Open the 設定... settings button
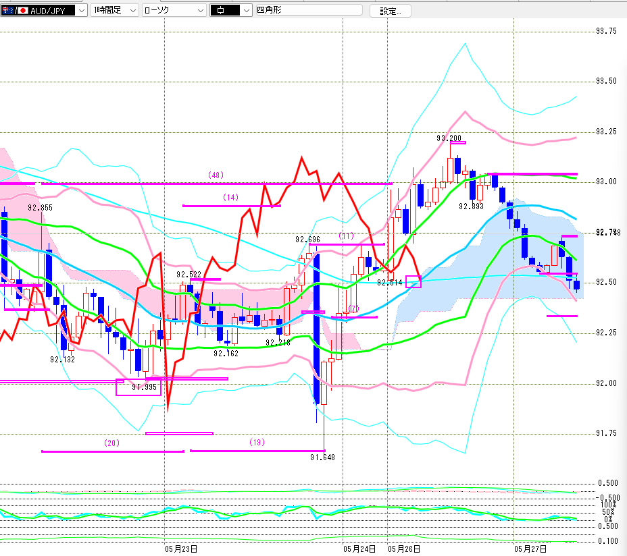Screen dimensions: 627x556 click(391, 11)
